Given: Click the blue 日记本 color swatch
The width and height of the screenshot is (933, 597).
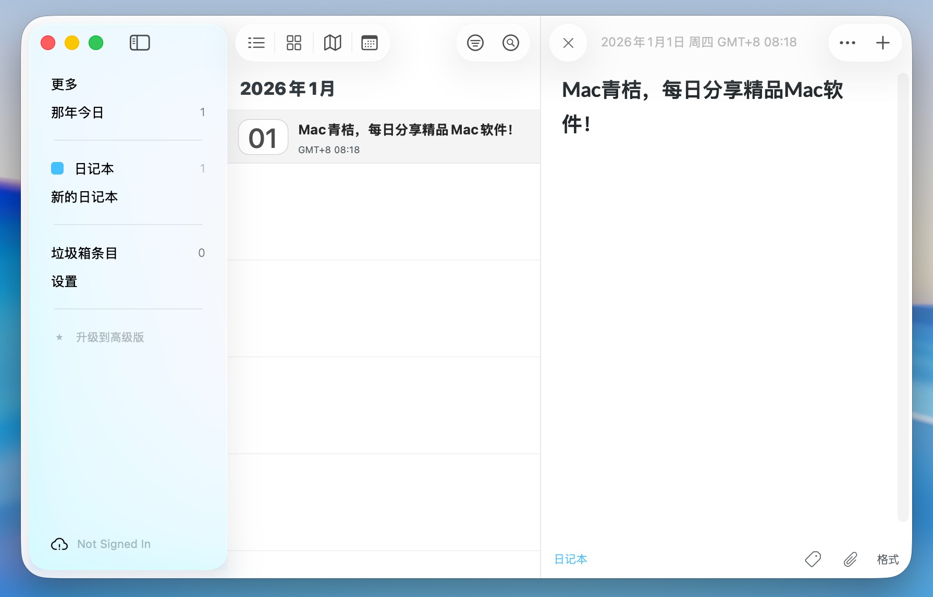Looking at the screenshot, I should [57, 168].
